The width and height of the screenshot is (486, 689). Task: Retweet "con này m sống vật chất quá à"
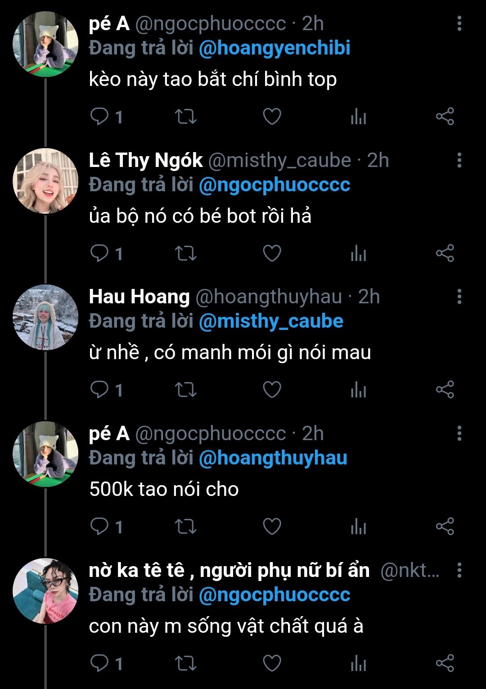click(x=185, y=663)
